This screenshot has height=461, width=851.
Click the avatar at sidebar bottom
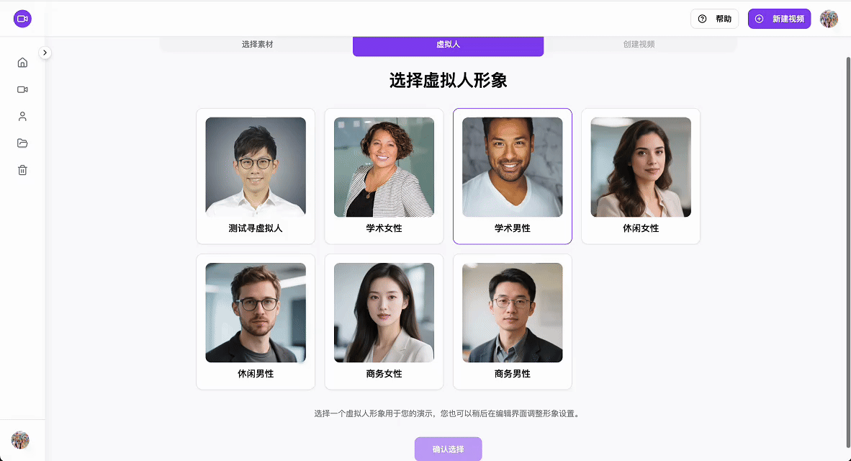[x=21, y=440]
